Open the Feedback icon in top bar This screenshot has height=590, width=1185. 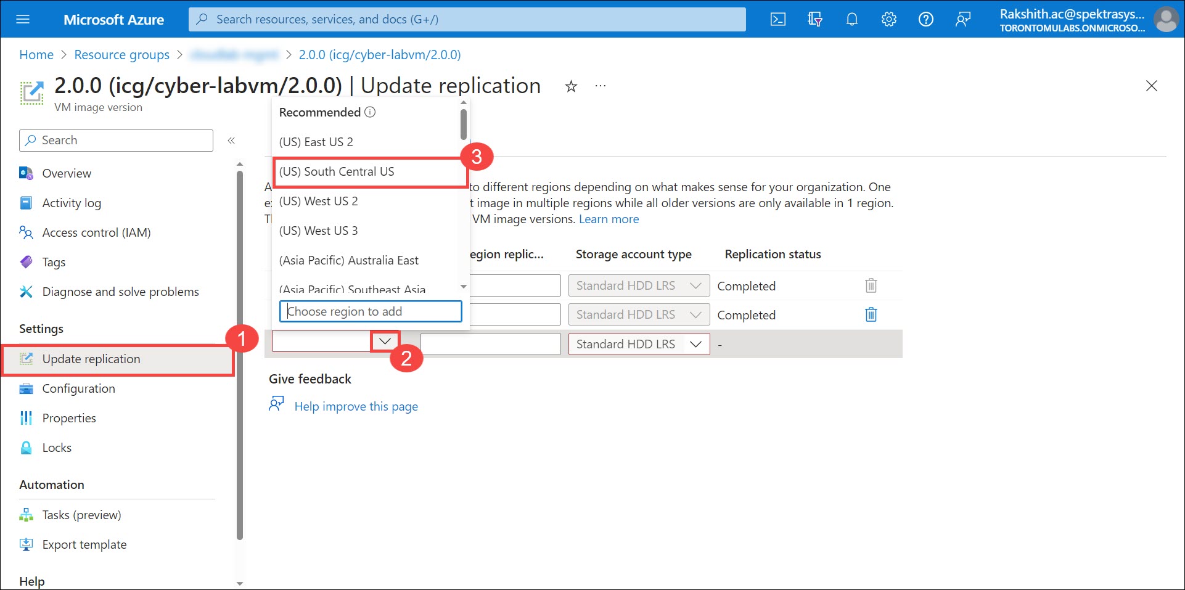pyautogui.click(x=962, y=19)
